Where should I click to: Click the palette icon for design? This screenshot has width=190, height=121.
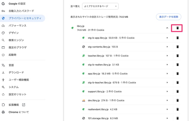tap(3, 33)
